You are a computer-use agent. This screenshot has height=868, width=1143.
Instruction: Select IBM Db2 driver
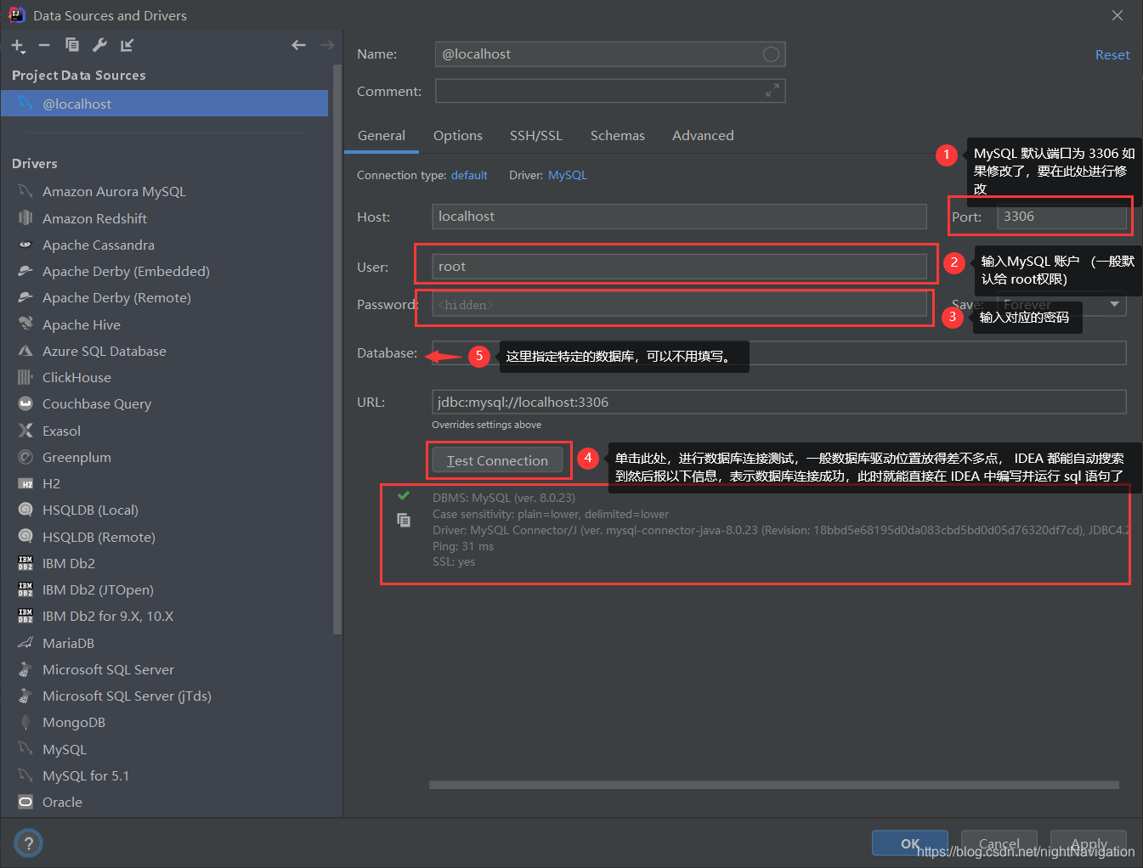click(x=69, y=563)
